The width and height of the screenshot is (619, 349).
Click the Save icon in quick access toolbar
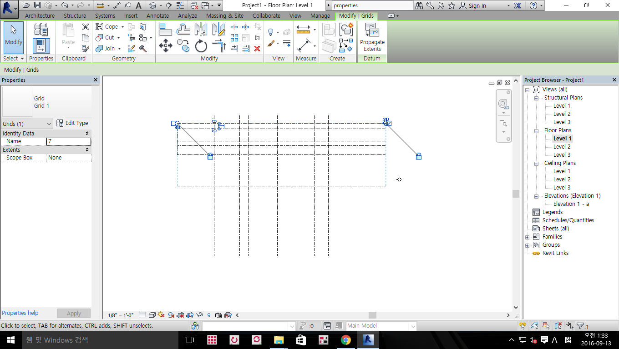[36, 5]
